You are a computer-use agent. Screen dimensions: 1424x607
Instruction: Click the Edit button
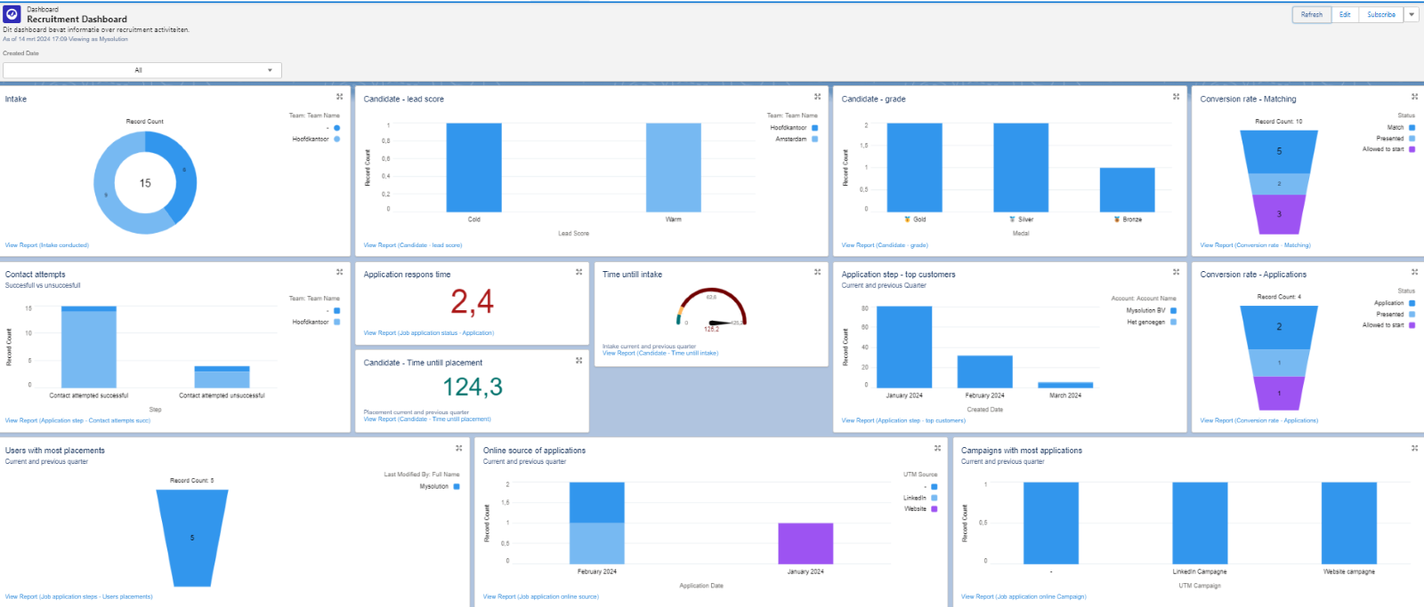pyautogui.click(x=1345, y=15)
